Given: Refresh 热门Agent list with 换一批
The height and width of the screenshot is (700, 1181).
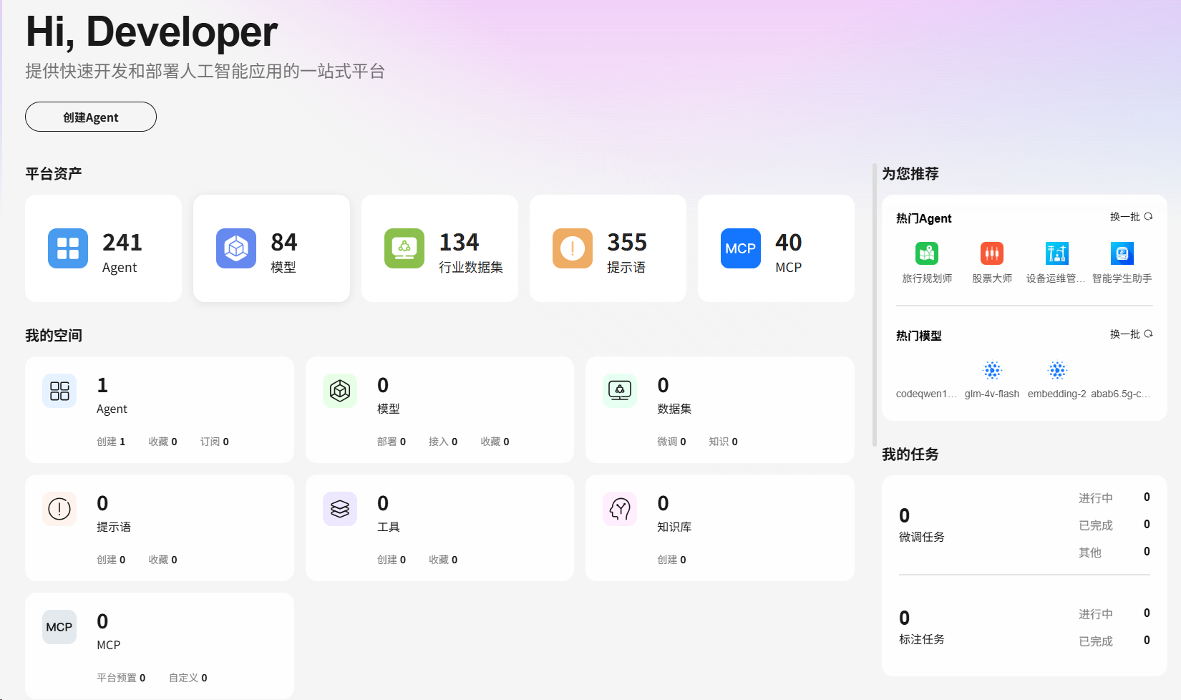Looking at the screenshot, I should pyautogui.click(x=1131, y=217).
